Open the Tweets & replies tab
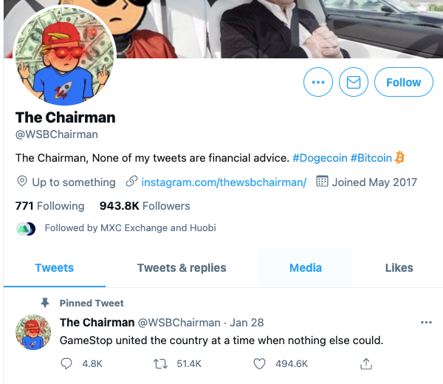 [x=182, y=267]
